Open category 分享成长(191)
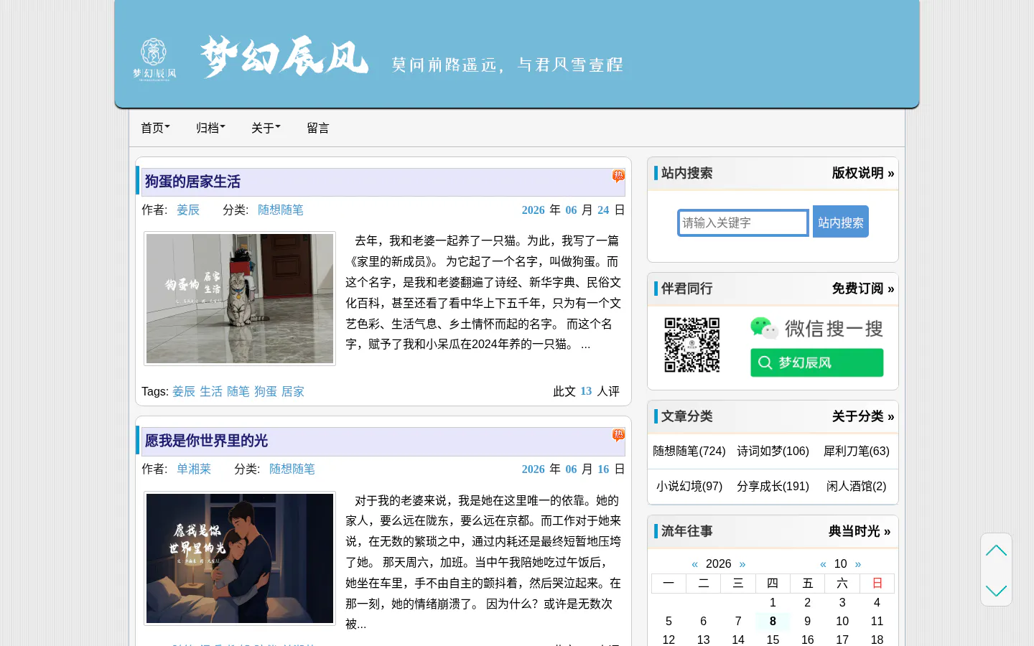The image size is (1034, 646). pos(773,486)
